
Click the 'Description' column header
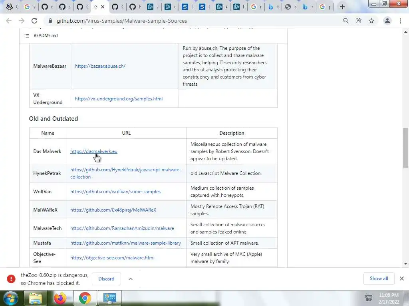point(232,133)
